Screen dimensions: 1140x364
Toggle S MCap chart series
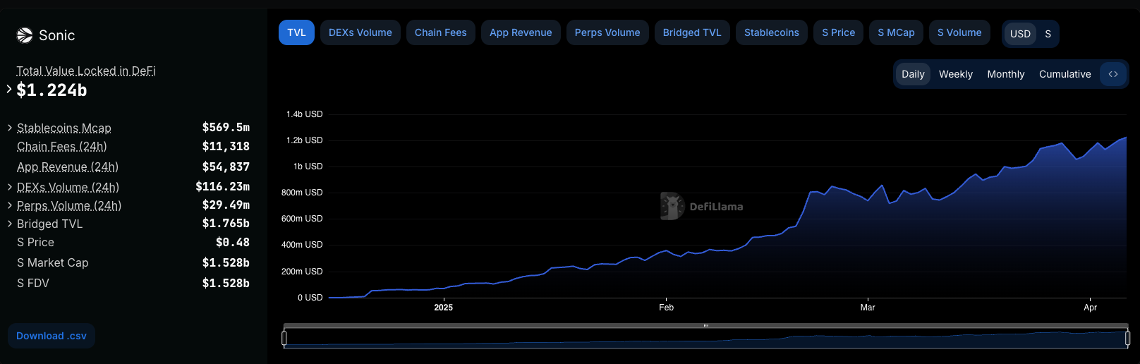(897, 32)
